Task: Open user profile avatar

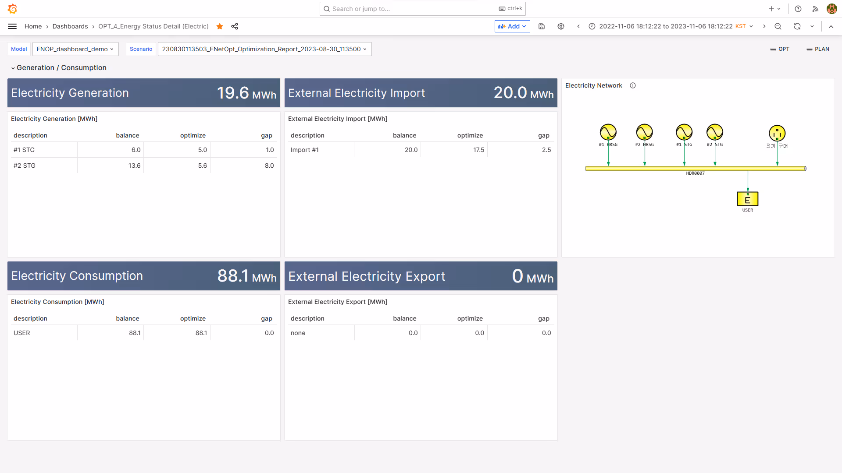Action: 832,9
